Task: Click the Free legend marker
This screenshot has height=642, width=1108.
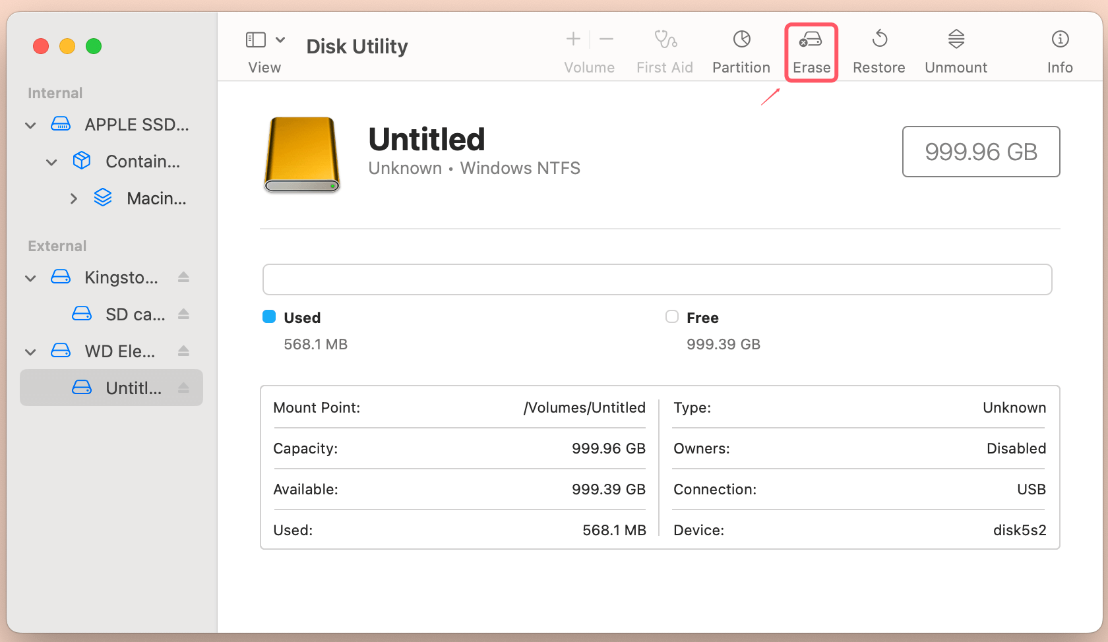Action: pos(671,316)
